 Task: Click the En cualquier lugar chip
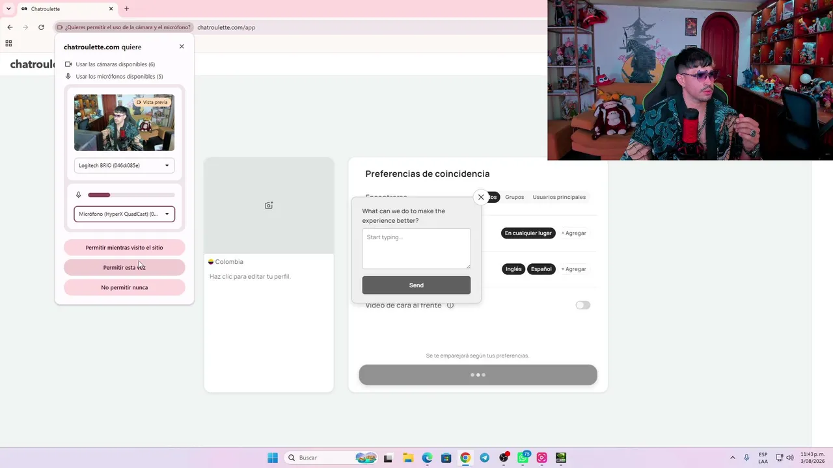point(528,233)
